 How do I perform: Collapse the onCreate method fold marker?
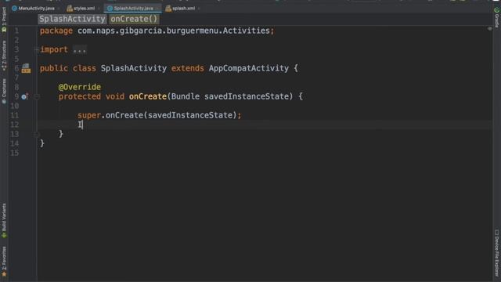pyautogui.click(x=37, y=96)
